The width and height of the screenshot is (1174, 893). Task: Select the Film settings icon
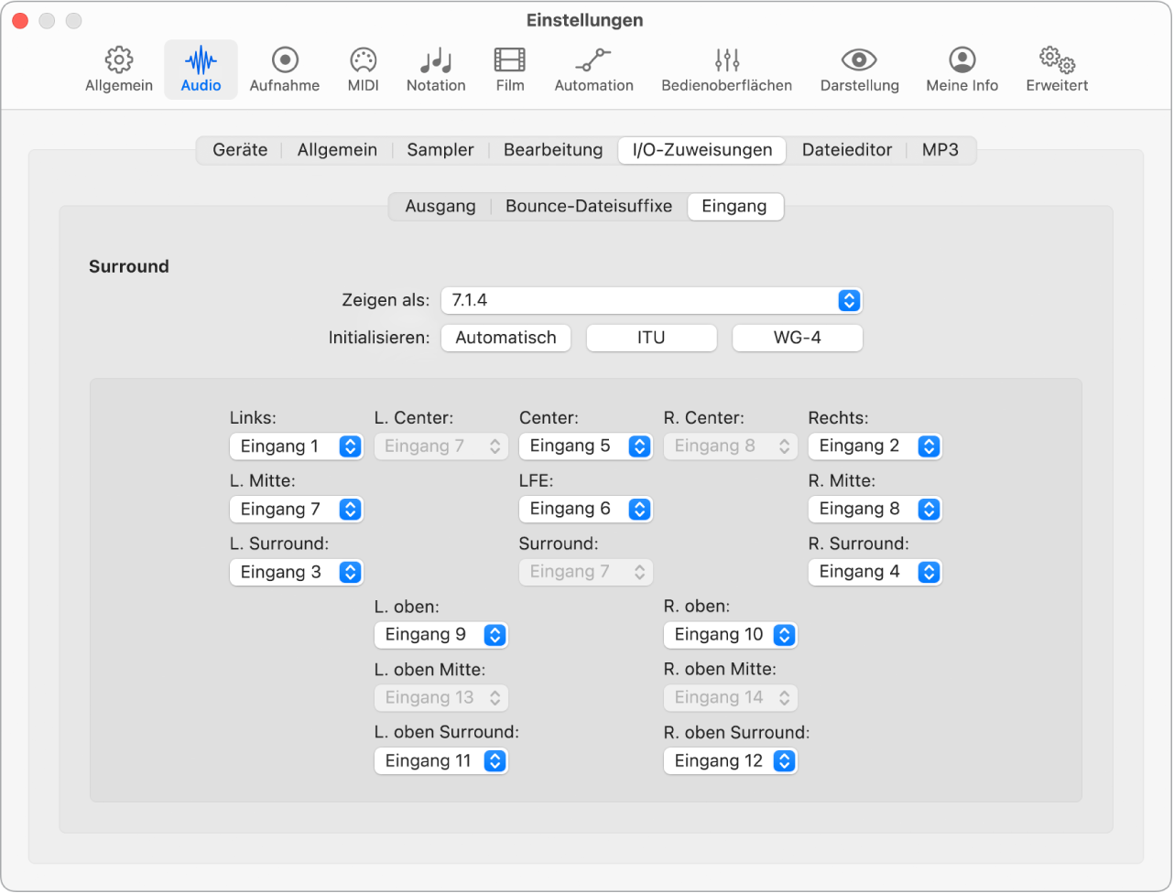509,69
